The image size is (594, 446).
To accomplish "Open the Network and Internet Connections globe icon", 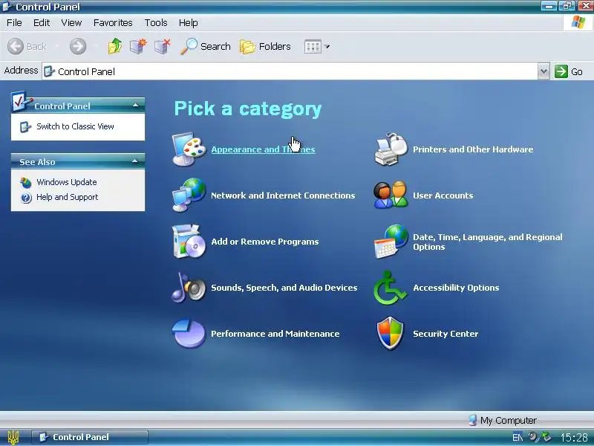I will [x=189, y=195].
